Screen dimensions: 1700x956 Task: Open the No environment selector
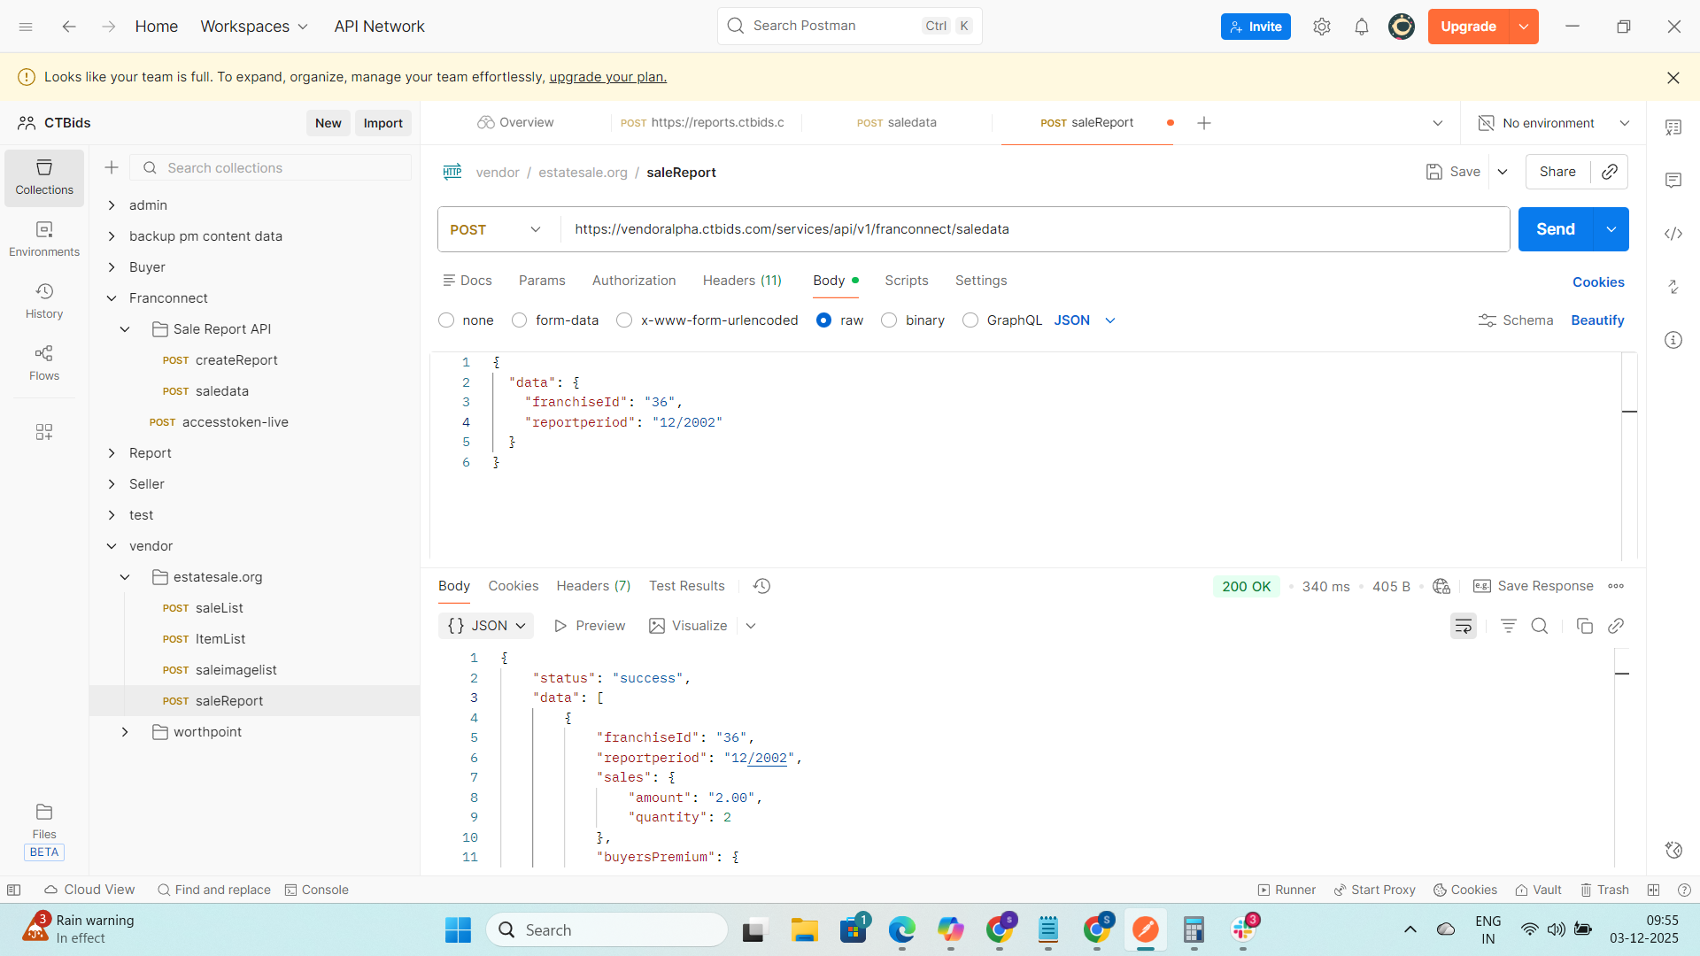point(1554,123)
